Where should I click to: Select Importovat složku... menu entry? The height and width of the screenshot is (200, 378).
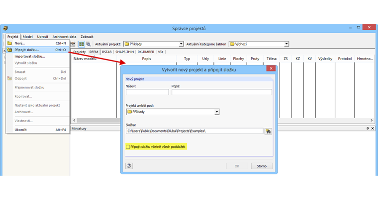tap(38, 56)
